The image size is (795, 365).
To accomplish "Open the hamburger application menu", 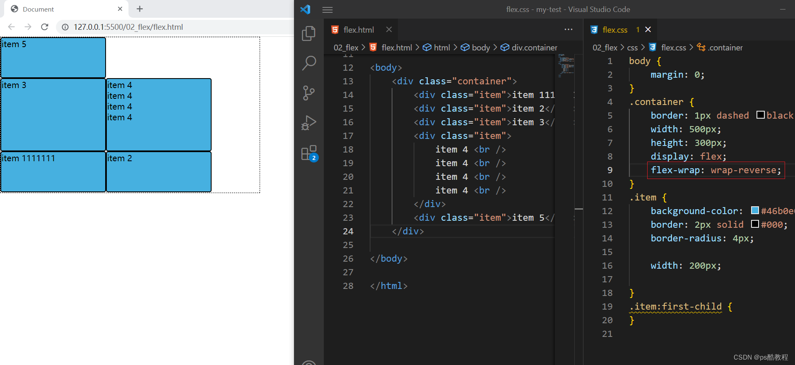I will pyautogui.click(x=328, y=10).
